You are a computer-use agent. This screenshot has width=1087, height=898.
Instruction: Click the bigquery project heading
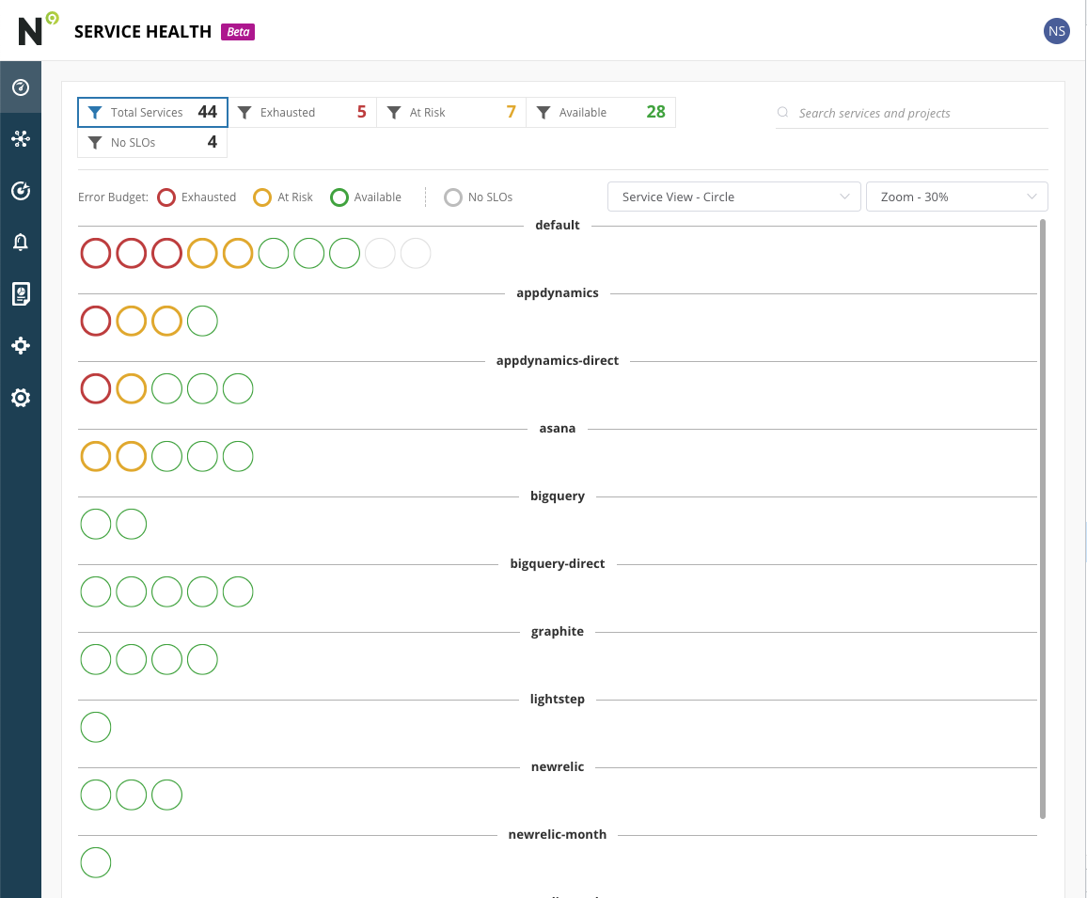click(558, 496)
